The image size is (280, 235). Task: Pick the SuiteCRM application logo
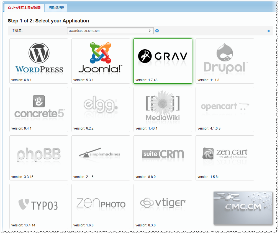(163, 154)
